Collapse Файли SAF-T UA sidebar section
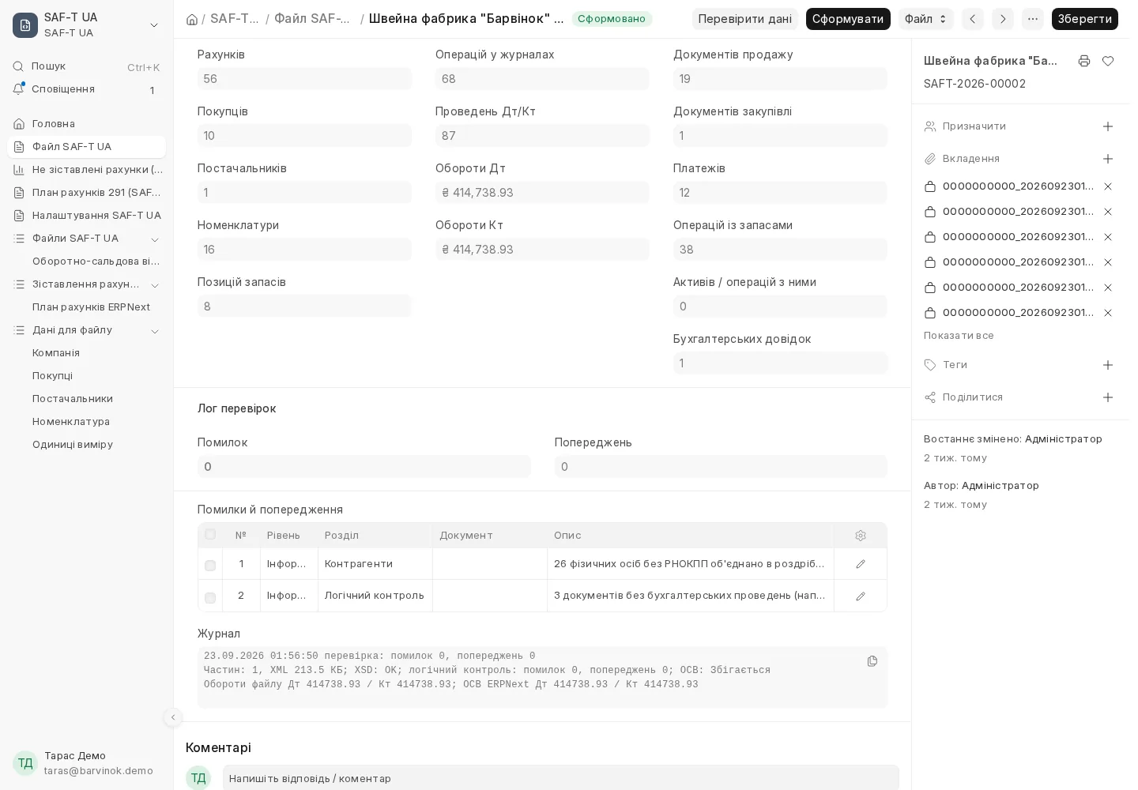1138x790 pixels. [155, 239]
